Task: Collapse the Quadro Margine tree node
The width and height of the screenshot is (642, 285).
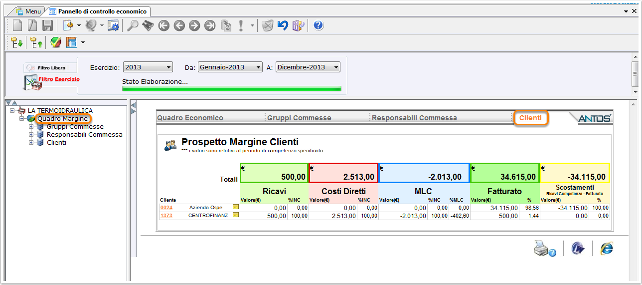Action: 22,119
